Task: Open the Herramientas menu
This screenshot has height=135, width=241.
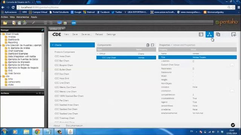Action: click(x=23, y=17)
